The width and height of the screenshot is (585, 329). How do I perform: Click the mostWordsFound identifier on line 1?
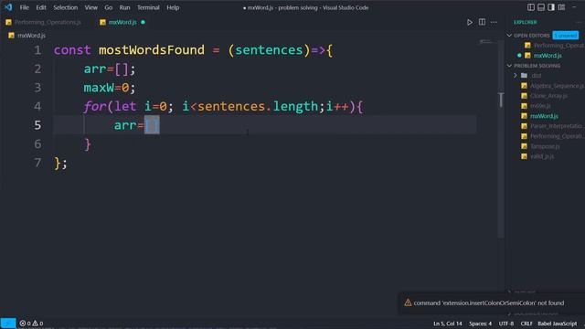pyautogui.click(x=152, y=50)
